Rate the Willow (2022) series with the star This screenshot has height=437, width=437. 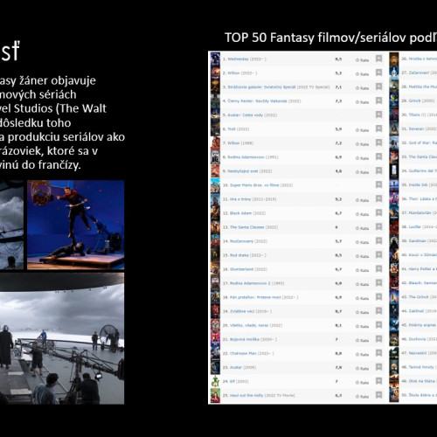click(x=362, y=74)
